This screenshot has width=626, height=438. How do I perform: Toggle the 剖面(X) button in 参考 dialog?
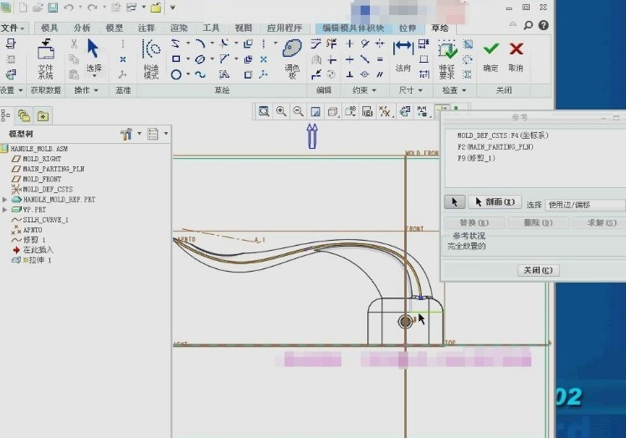[495, 201]
